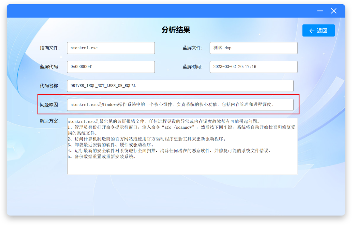Click the 指向文件 label
The width and height of the screenshot is (352, 225).
coord(50,48)
